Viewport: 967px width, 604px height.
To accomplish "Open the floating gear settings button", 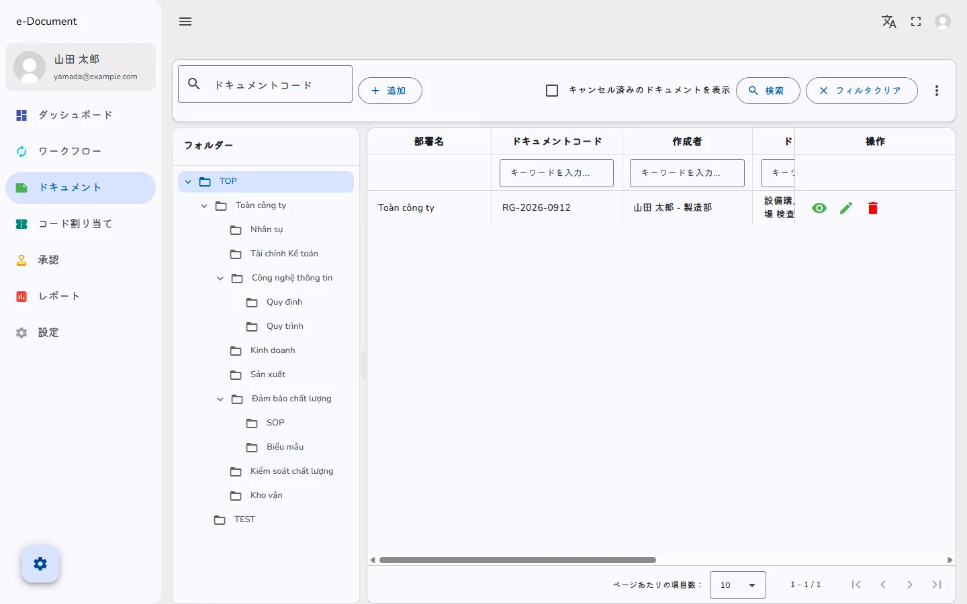I will coord(40,564).
